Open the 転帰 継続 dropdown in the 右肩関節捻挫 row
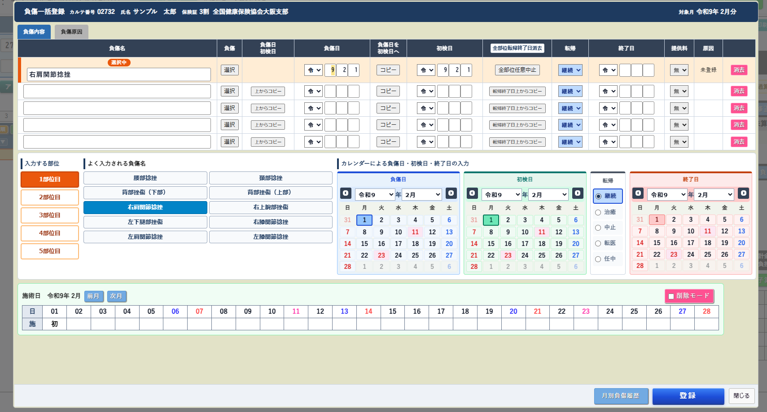 coord(570,70)
